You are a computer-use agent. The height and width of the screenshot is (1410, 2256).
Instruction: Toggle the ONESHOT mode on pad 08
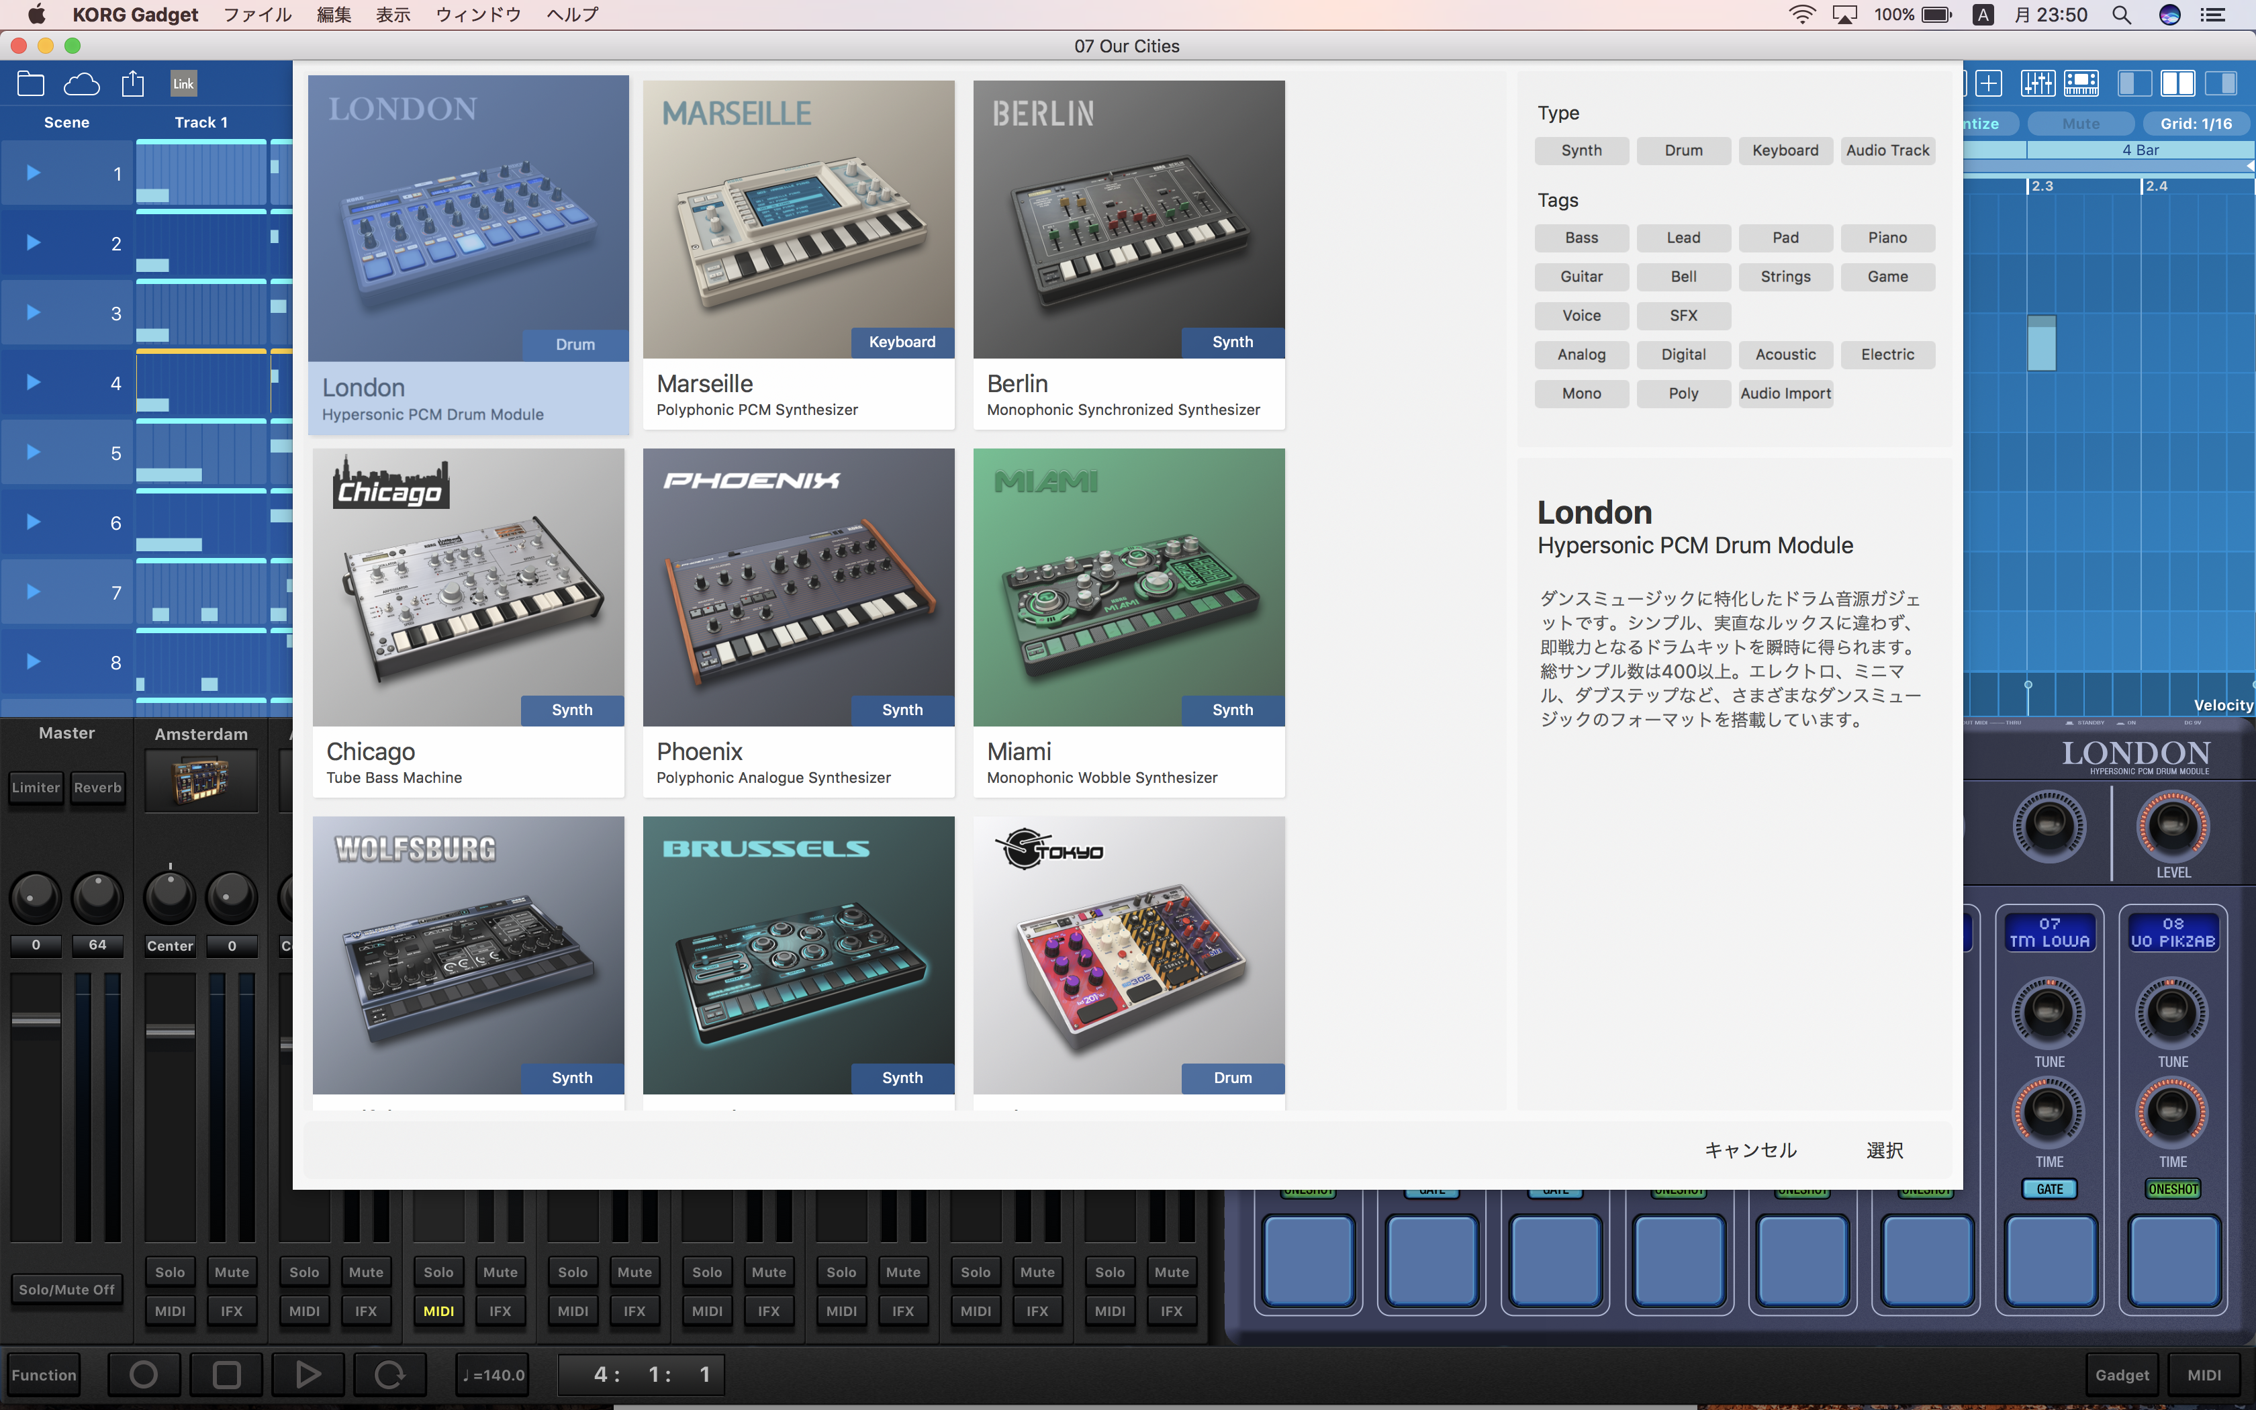[2173, 1189]
